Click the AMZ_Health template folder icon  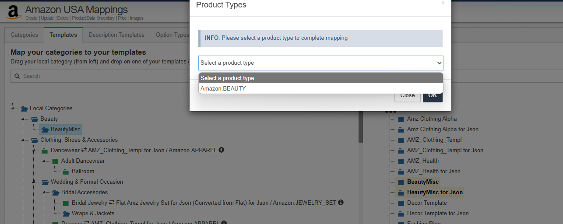[401, 161]
